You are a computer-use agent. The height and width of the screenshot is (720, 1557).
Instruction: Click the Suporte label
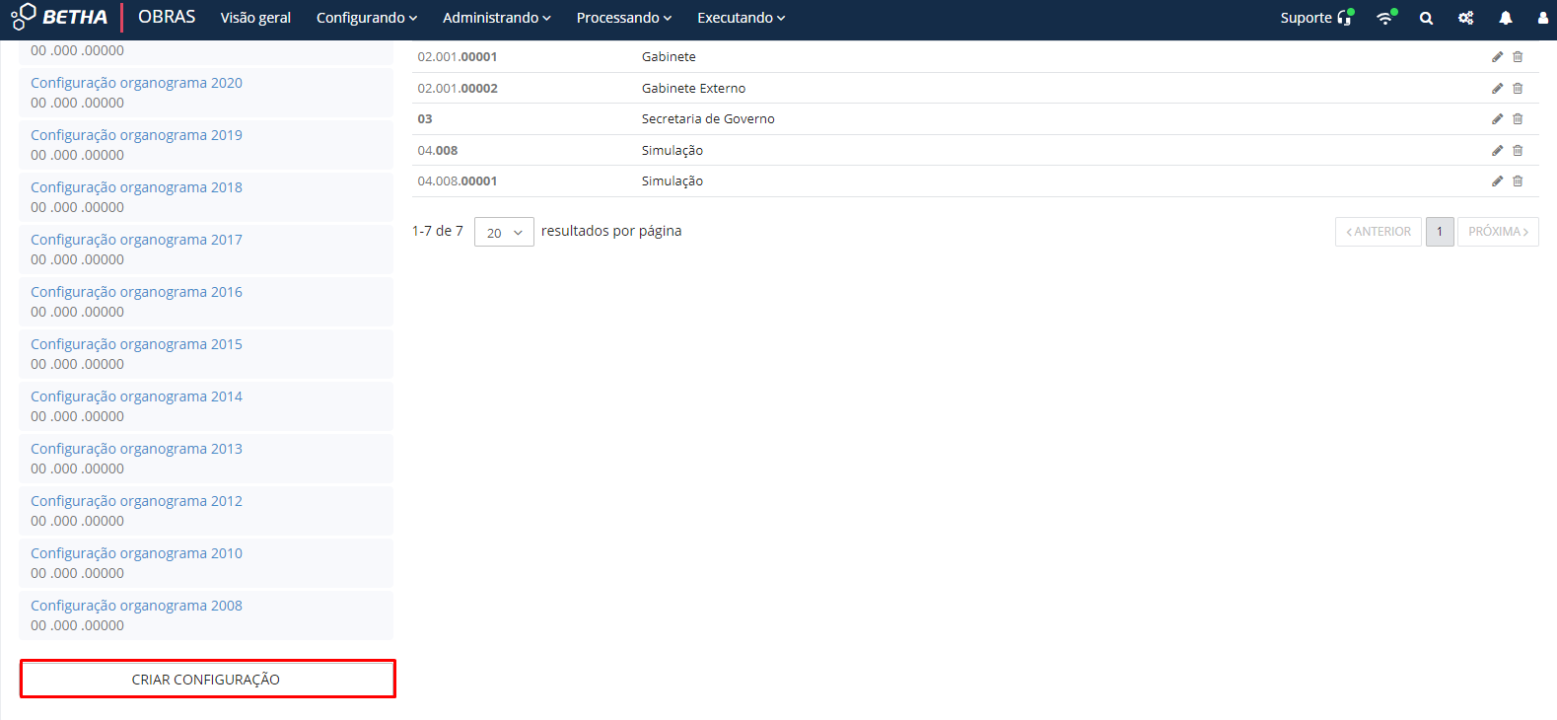1306,18
